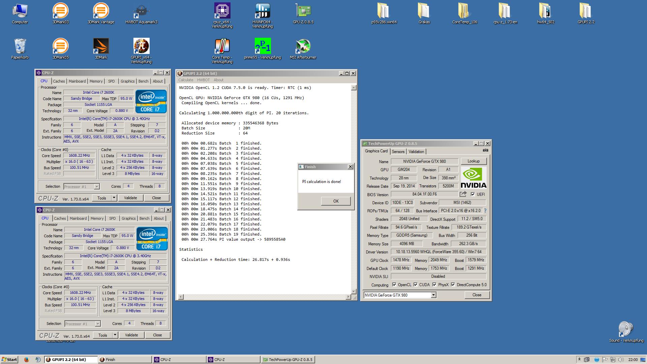Open Processor #1 selection dropdown in lower CPU-Z

point(98,324)
